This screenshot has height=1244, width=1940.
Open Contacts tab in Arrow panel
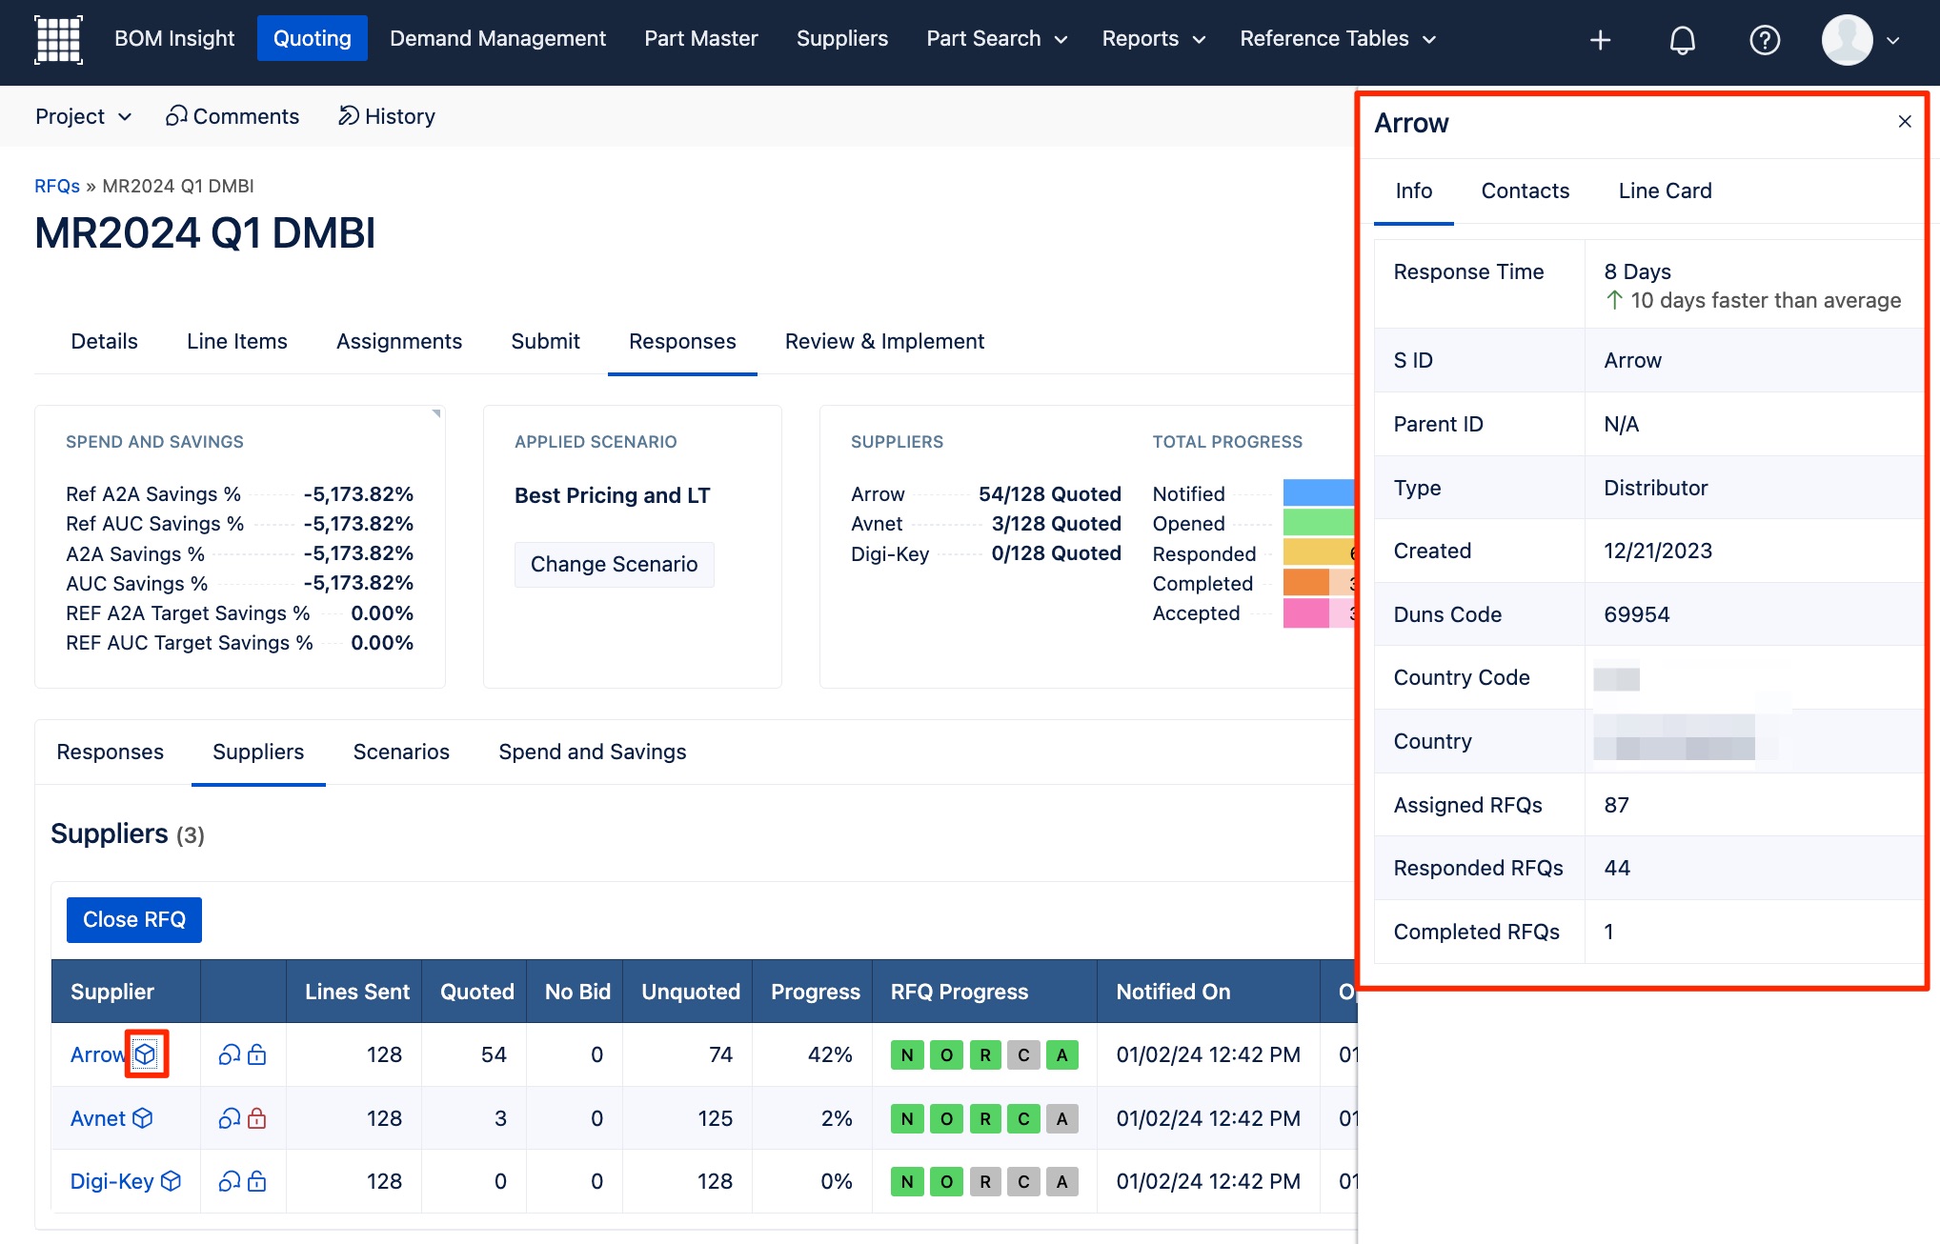pyautogui.click(x=1525, y=191)
